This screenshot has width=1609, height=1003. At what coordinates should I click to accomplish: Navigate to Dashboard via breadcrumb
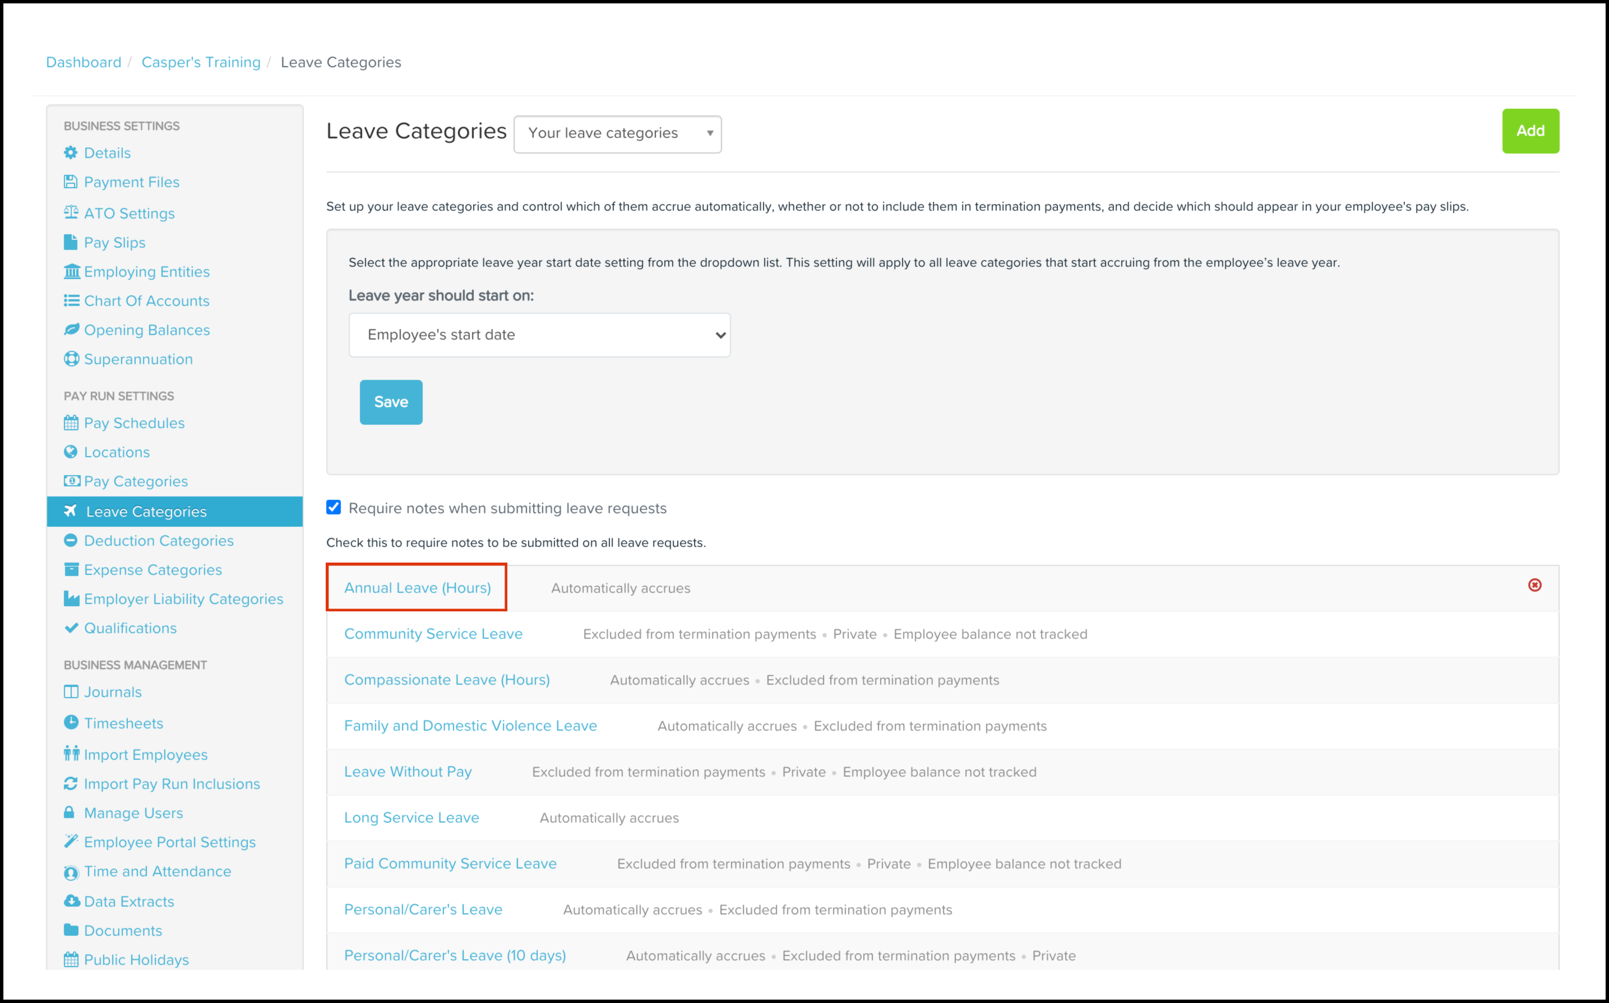[x=84, y=62]
